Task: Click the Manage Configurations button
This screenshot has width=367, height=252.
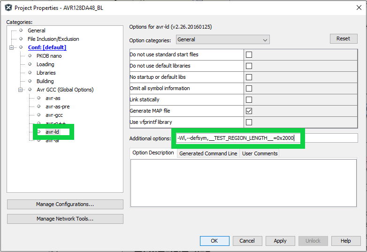Action: click(x=65, y=204)
